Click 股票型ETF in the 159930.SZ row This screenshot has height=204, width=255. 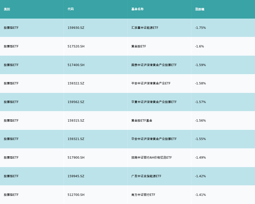point(11,28)
